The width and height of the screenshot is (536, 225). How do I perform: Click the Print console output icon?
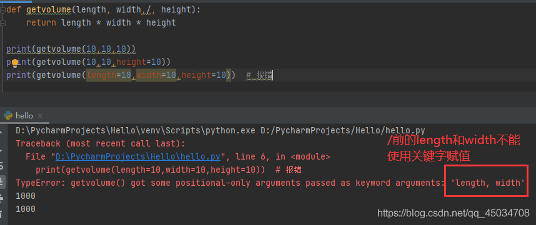[x=2, y=198]
